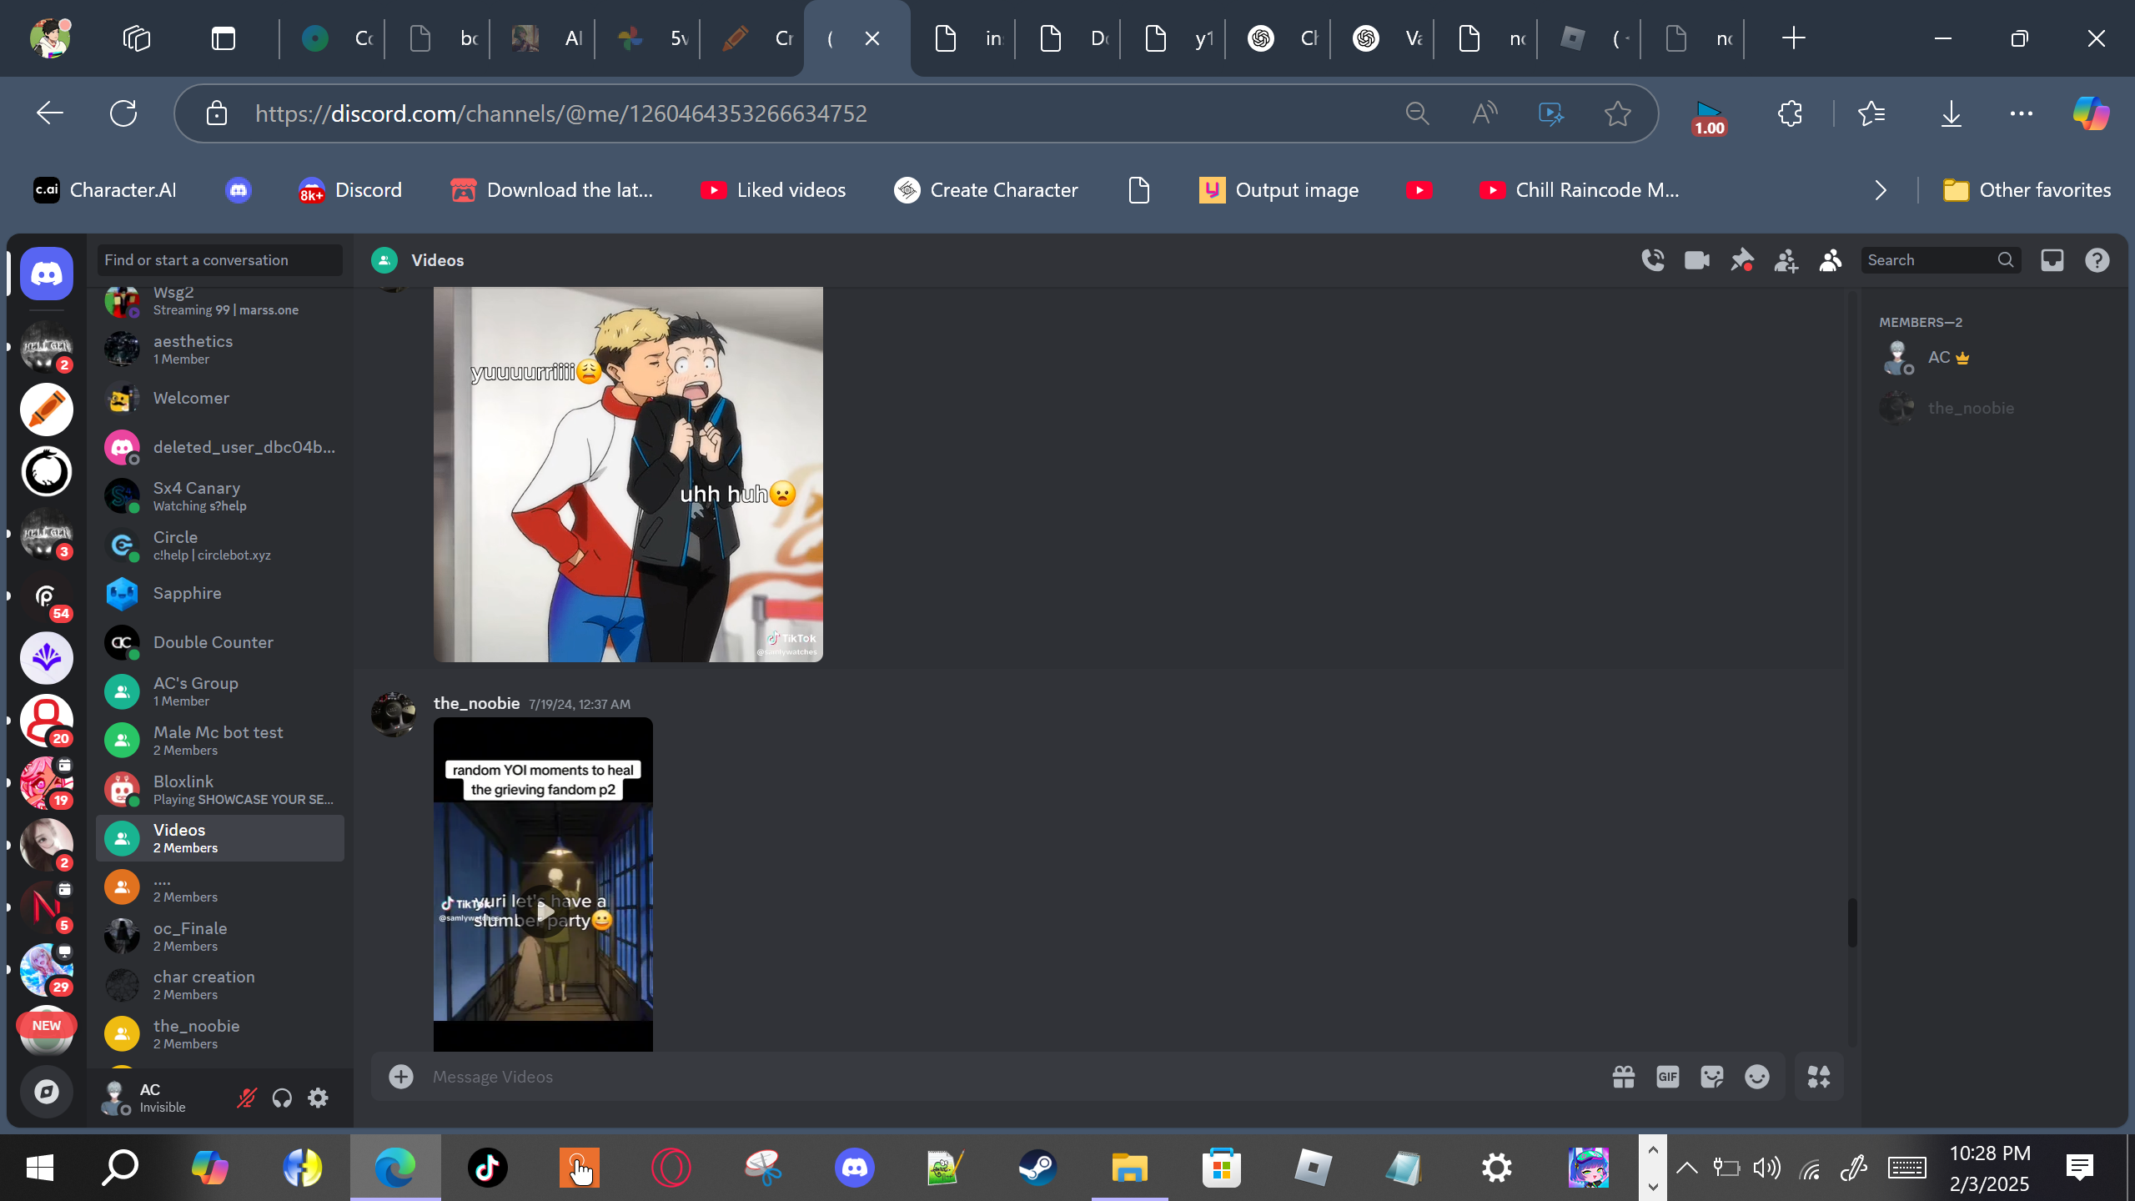
Task: Open the Male Mc bot test group
Action: pyautogui.click(x=220, y=741)
